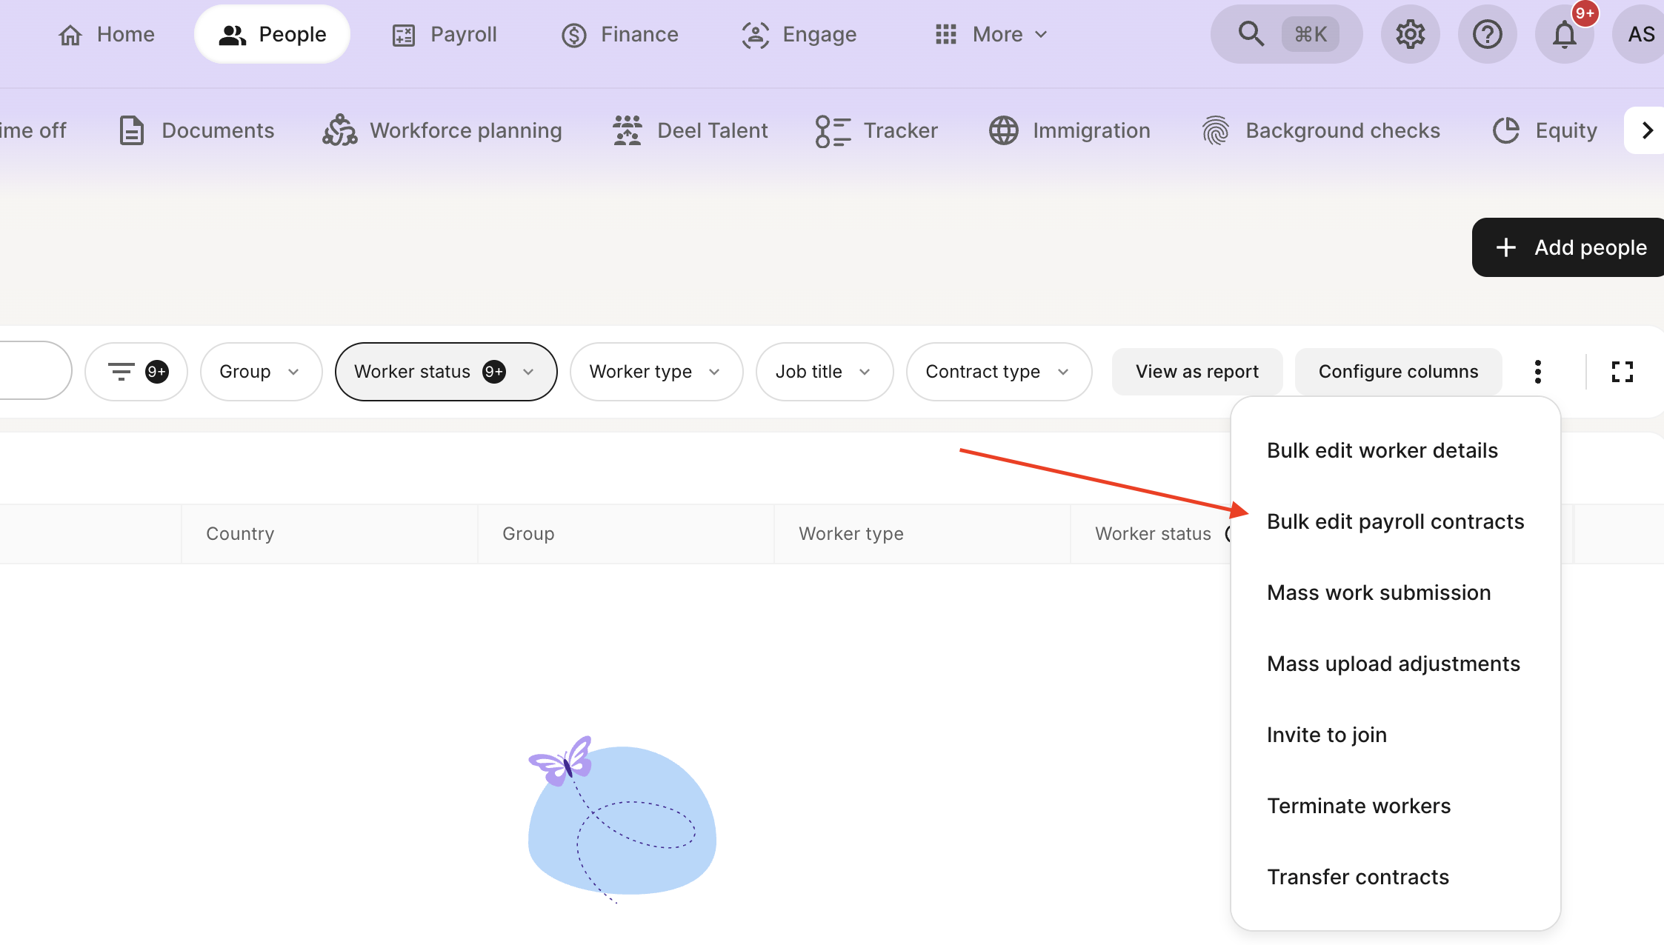Open the settings gear
The image size is (1664, 945).
[x=1410, y=33]
